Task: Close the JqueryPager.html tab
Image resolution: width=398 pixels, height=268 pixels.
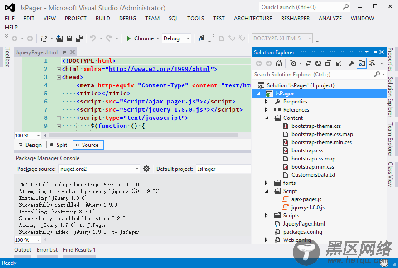Action: pos(73,52)
